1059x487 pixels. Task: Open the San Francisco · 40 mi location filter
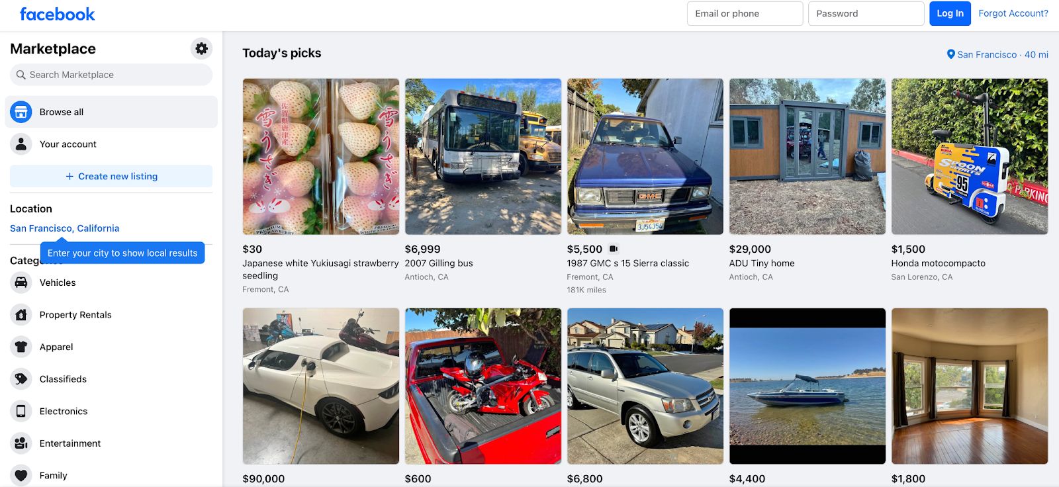click(997, 54)
